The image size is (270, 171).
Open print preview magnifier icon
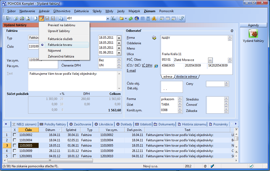tap(28, 18)
